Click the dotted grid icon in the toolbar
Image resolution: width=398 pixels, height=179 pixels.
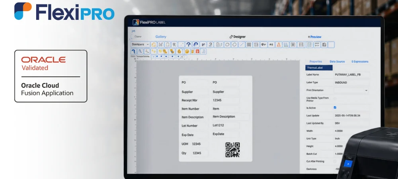point(309,45)
